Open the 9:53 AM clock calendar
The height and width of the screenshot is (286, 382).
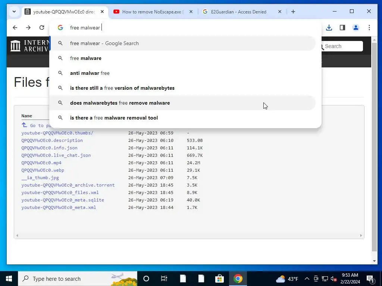350,279
